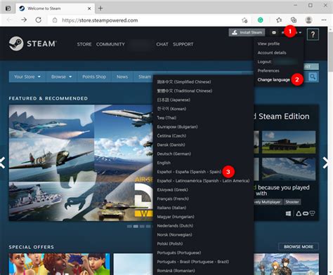Go back in browser history
333x275 pixels.
tap(9, 20)
